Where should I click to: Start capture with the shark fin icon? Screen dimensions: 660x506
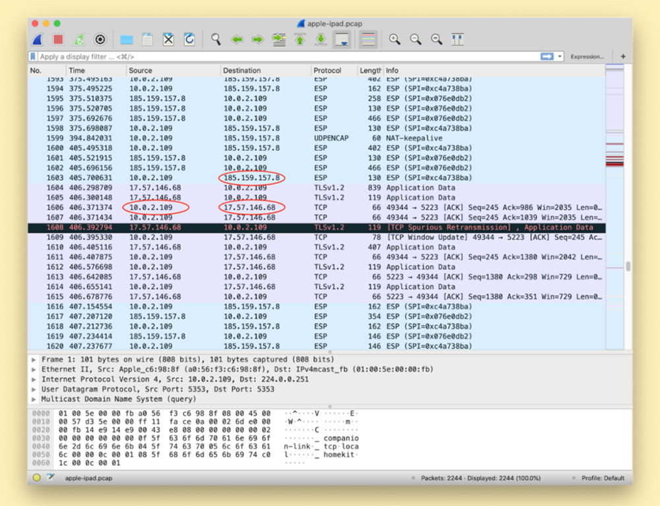click(x=38, y=40)
